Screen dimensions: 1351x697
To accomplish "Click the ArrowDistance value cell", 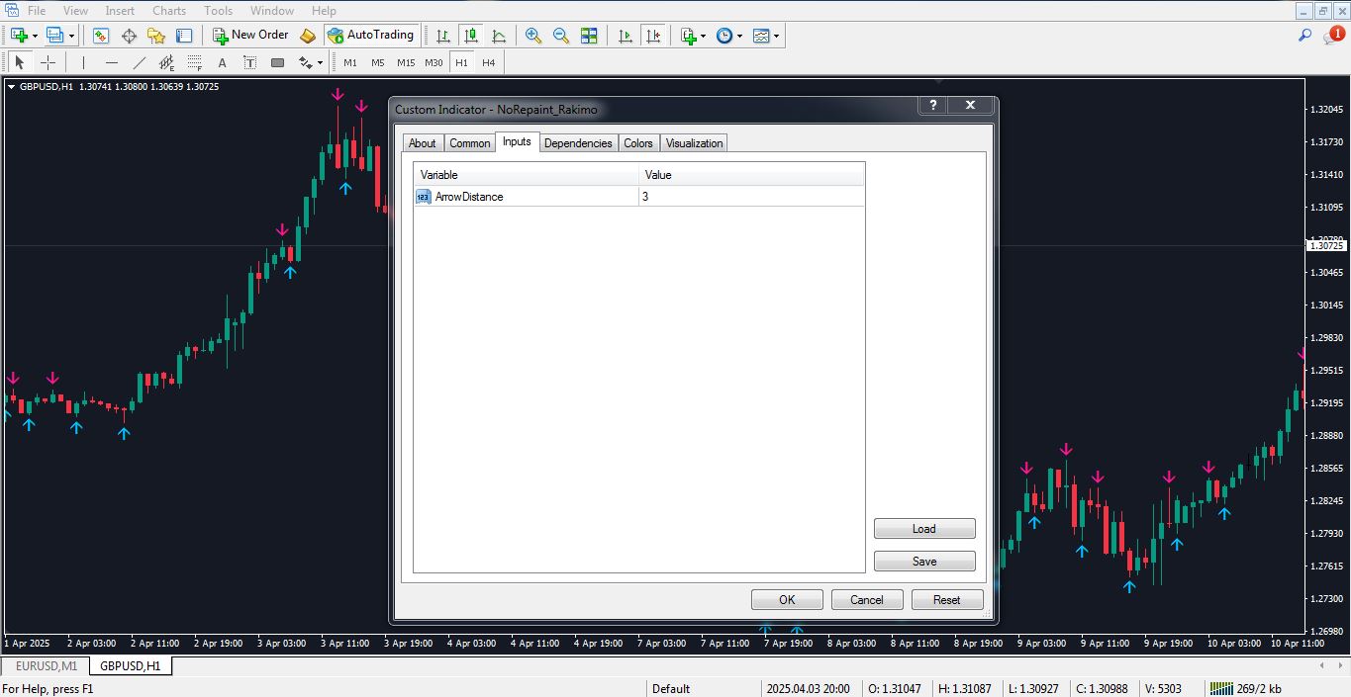I will [x=751, y=197].
